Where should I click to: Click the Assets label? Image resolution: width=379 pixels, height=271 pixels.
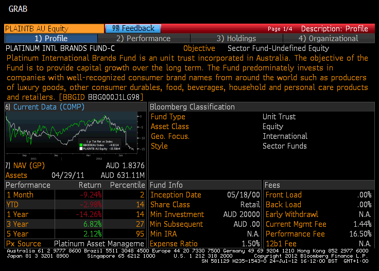point(16,175)
